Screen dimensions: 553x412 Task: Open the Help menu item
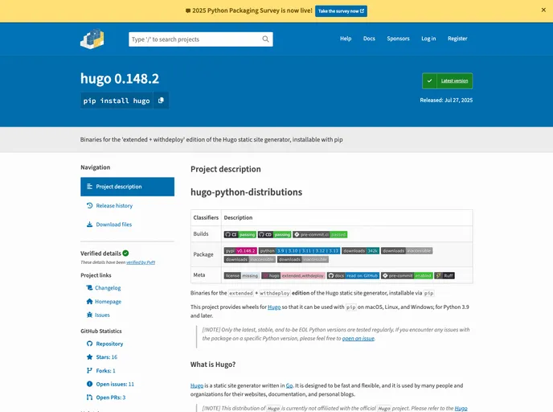point(346,39)
